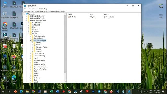Expand the Services subkey
The height and width of the screenshot is (94, 167).
pos(32,51)
